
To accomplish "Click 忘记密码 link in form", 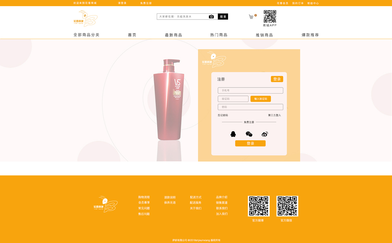I will click(223, 115).
